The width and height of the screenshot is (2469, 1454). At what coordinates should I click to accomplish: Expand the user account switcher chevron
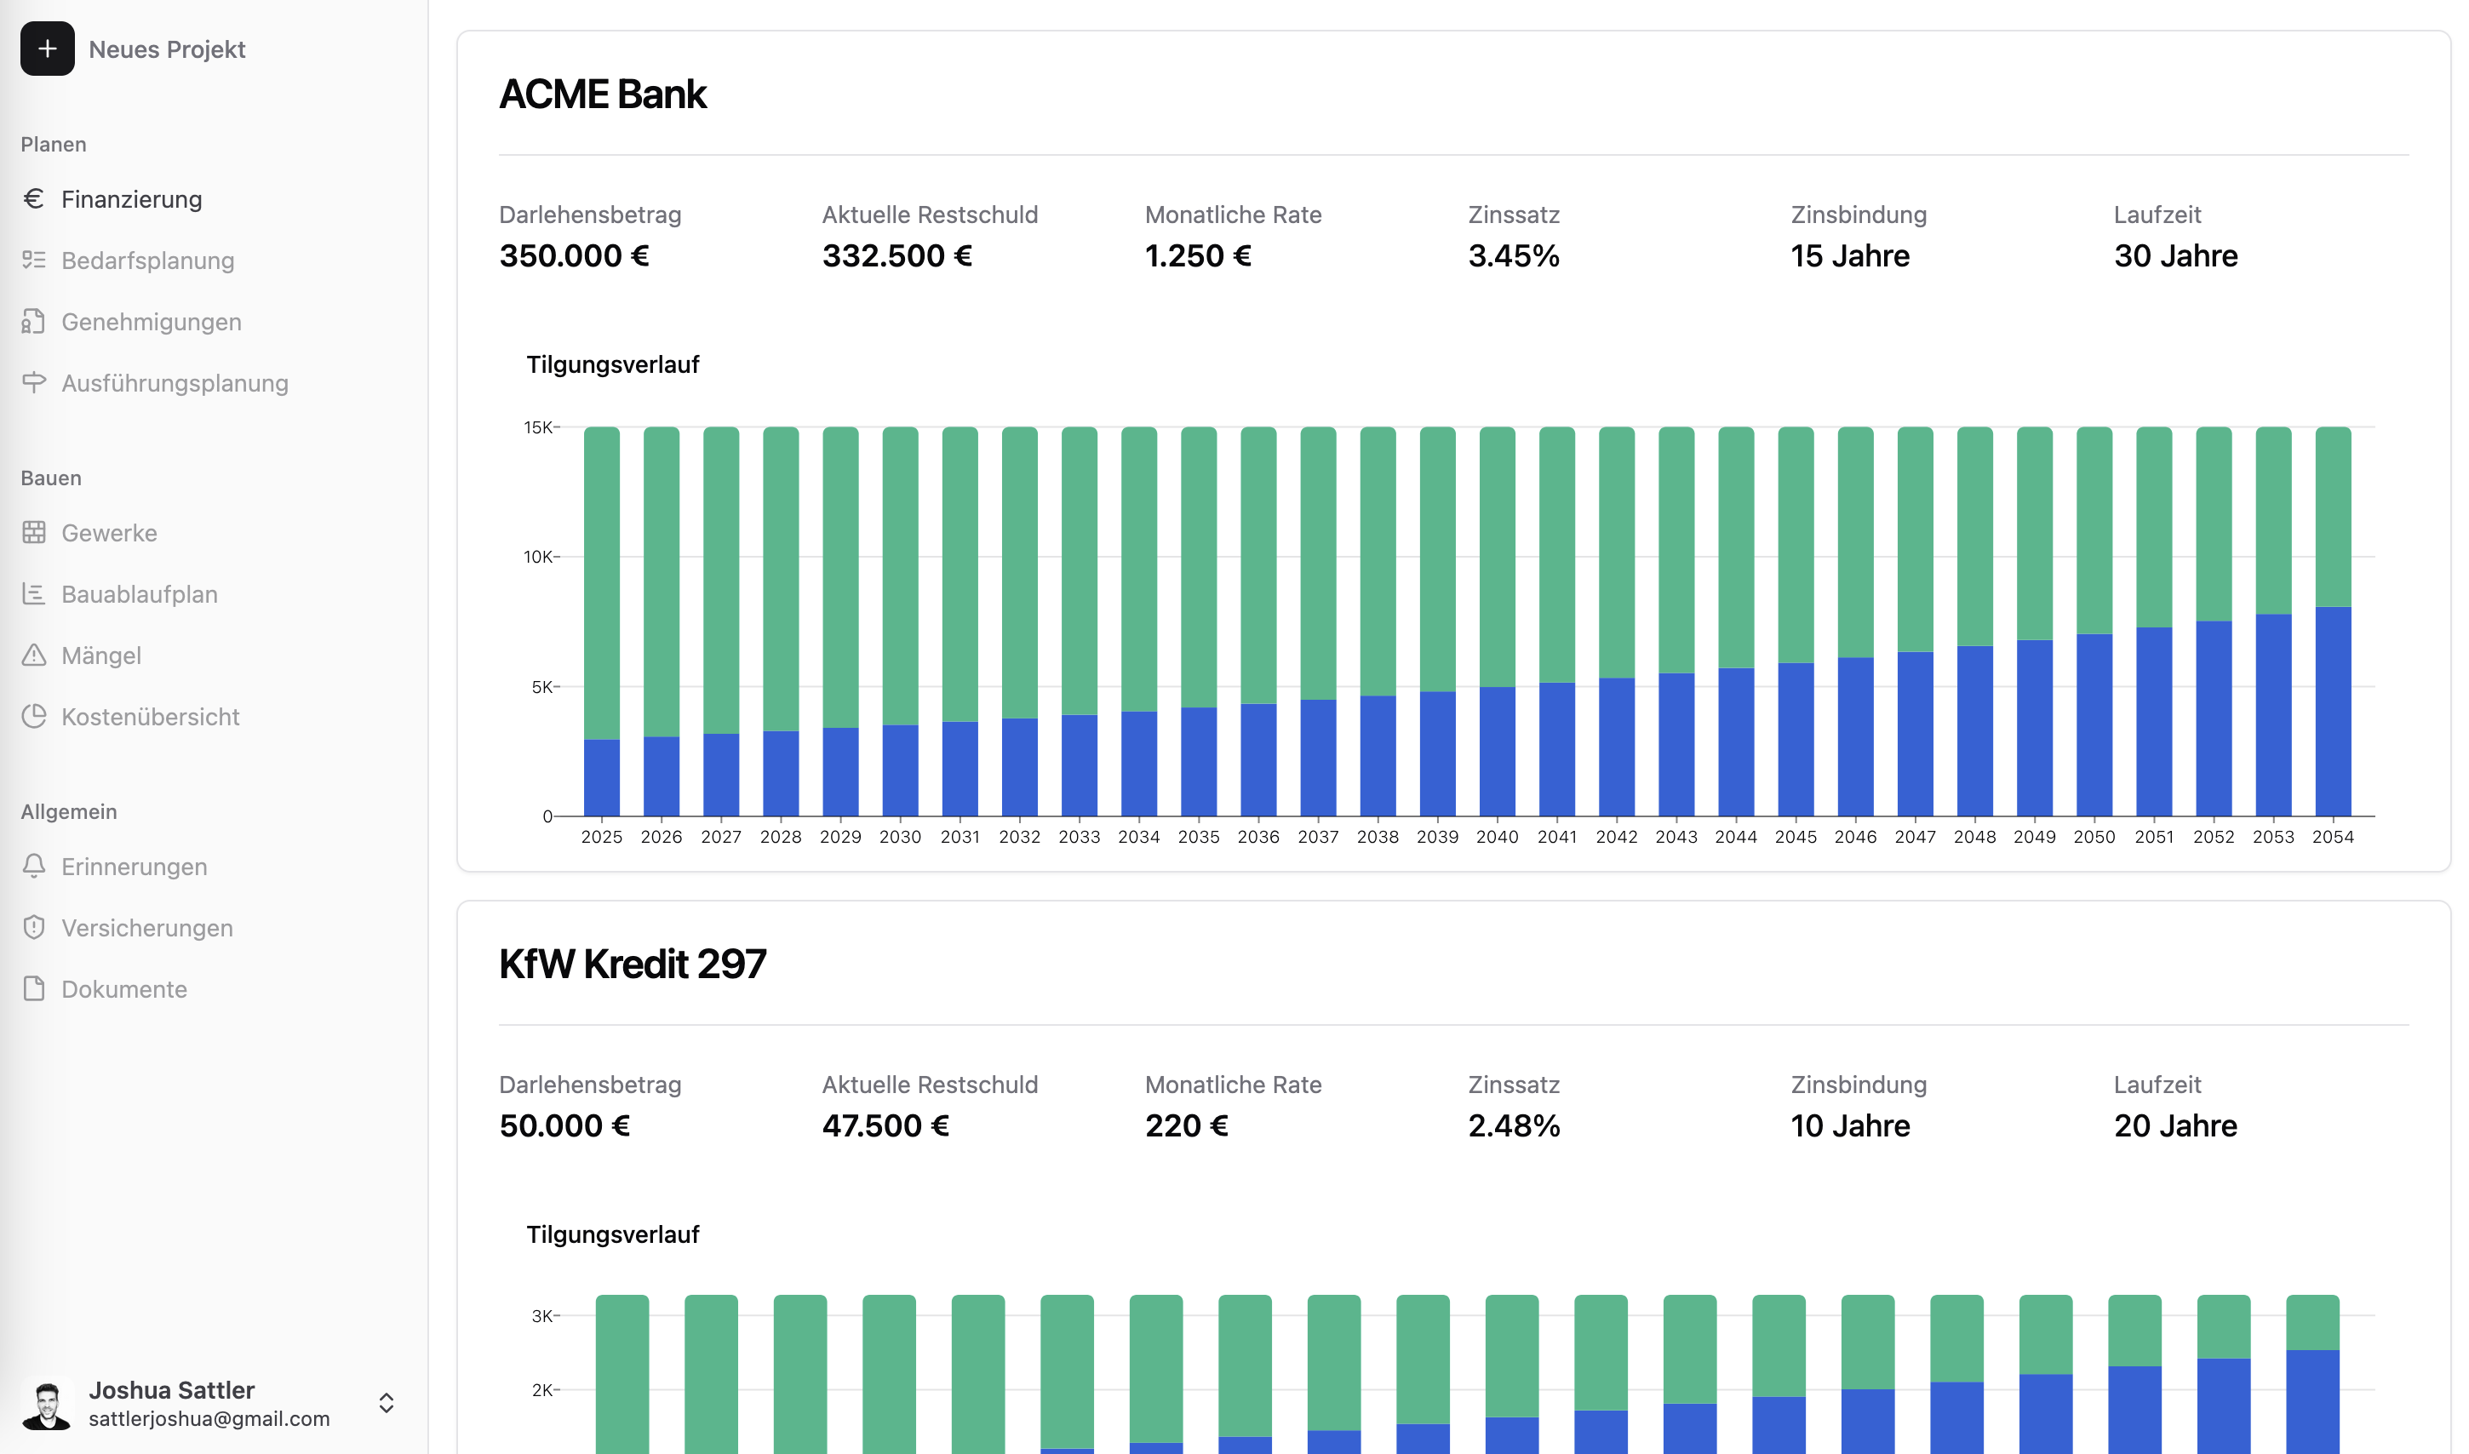pos(386,1403)
